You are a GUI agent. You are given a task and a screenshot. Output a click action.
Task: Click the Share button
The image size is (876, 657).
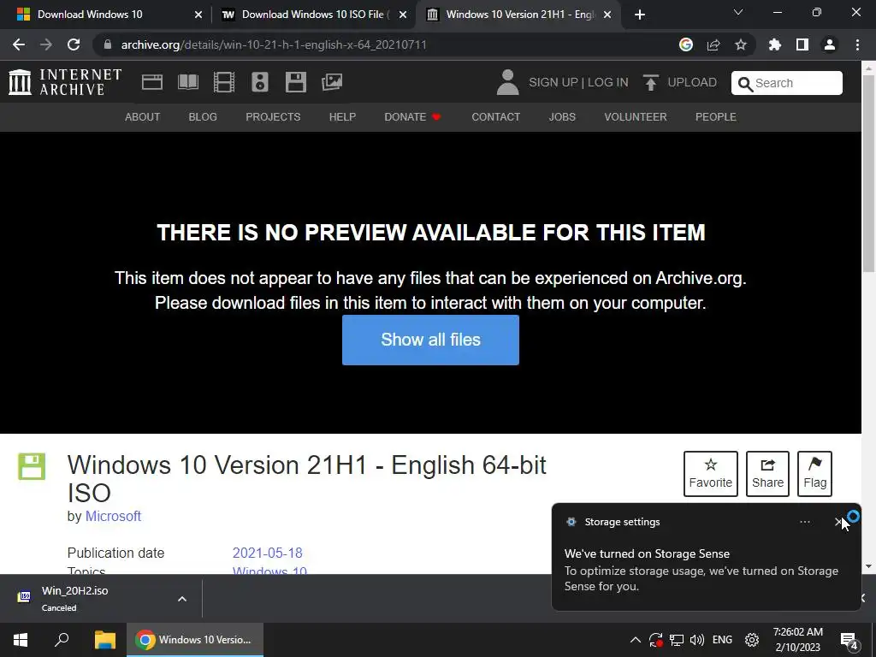[767, 474]
